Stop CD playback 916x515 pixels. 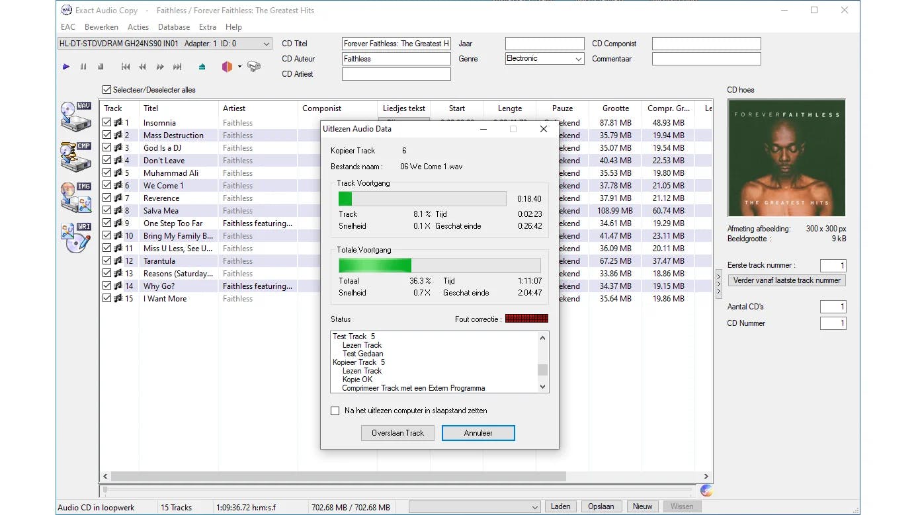[x=101, y=67]
